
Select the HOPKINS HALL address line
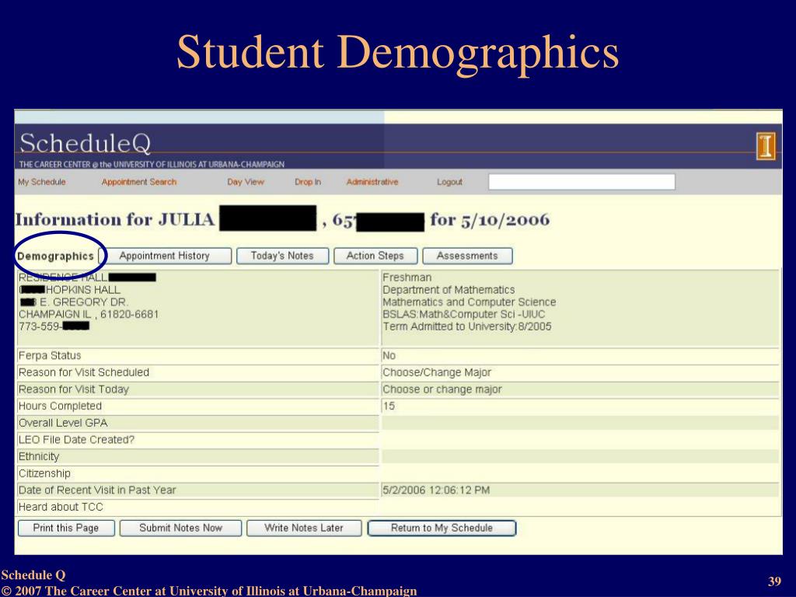coord(69,290)
